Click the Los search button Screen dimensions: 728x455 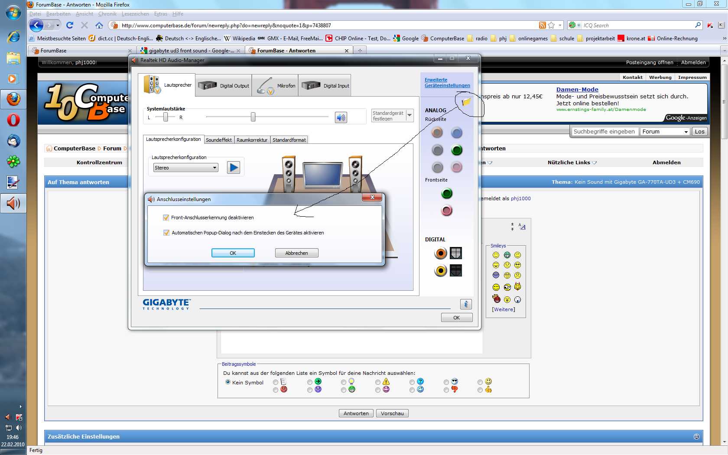700,132
